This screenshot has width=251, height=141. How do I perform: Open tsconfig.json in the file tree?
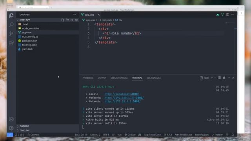(29, 45)
